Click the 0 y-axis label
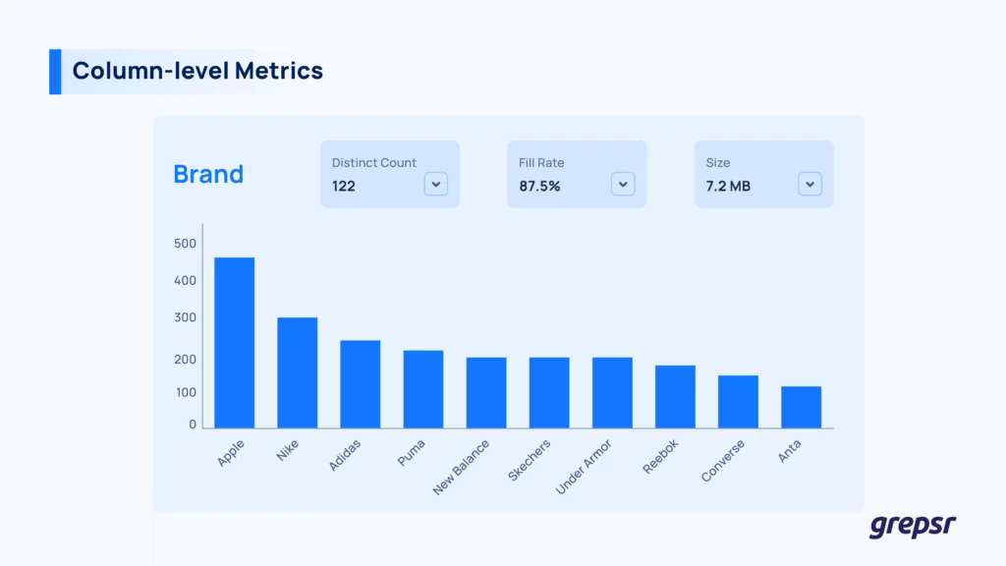Viewport: 1006px width, 566px height. click(193, 424)
